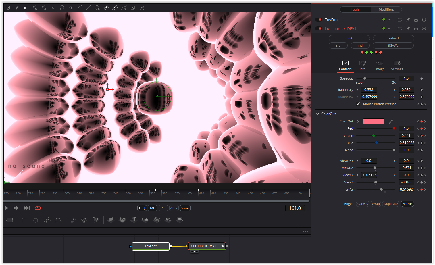Add a Polygon mask tool
The width and height of the screenshot is (435, 265).
click(x=47, y=220)
